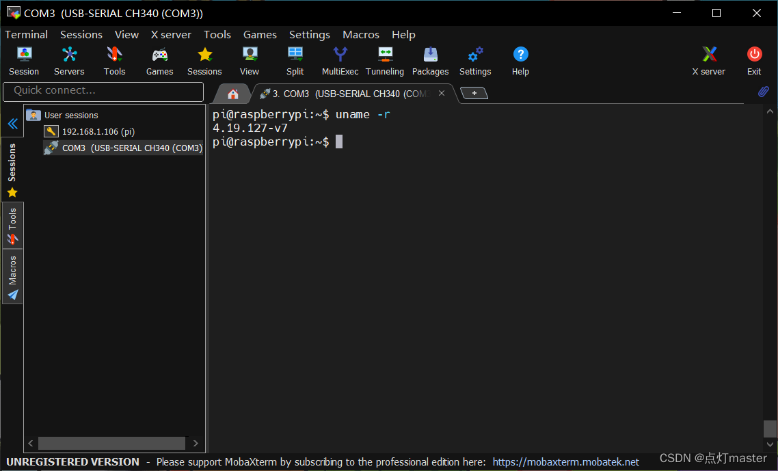Select the User sessions tree node
The width and height of the screenshot is (778, 471).
[x=71, y=115]
